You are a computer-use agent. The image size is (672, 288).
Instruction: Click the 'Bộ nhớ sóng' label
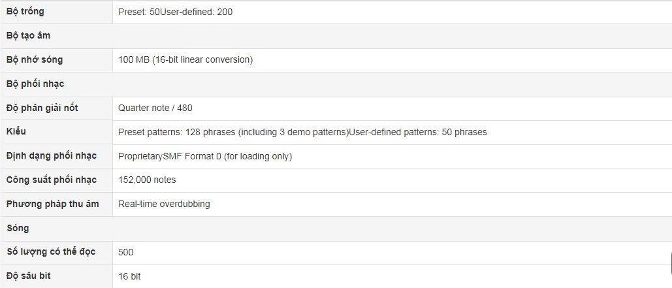tap(35, 60)
